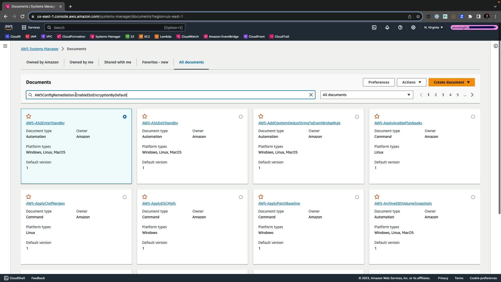Select AWS-AddOpsItemDedupStringToEventBridgeRule radio button
Screen dimensions: 501x282
tap(357, 117)
